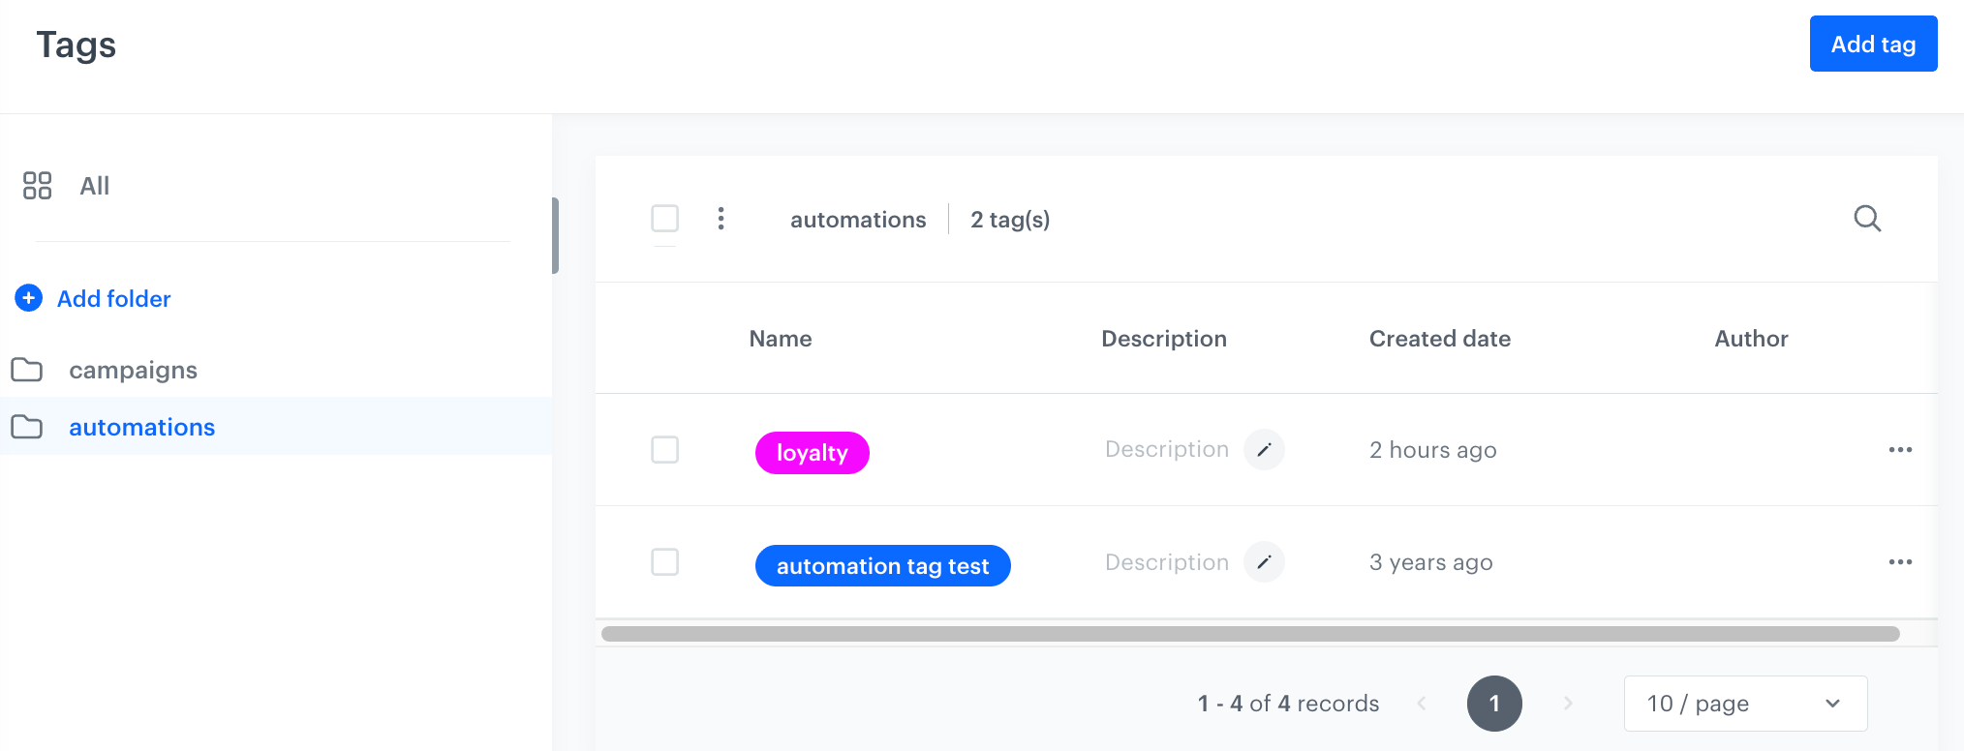Go to next page arrow
The image size is (1964, 751).
click(1568, 704)
